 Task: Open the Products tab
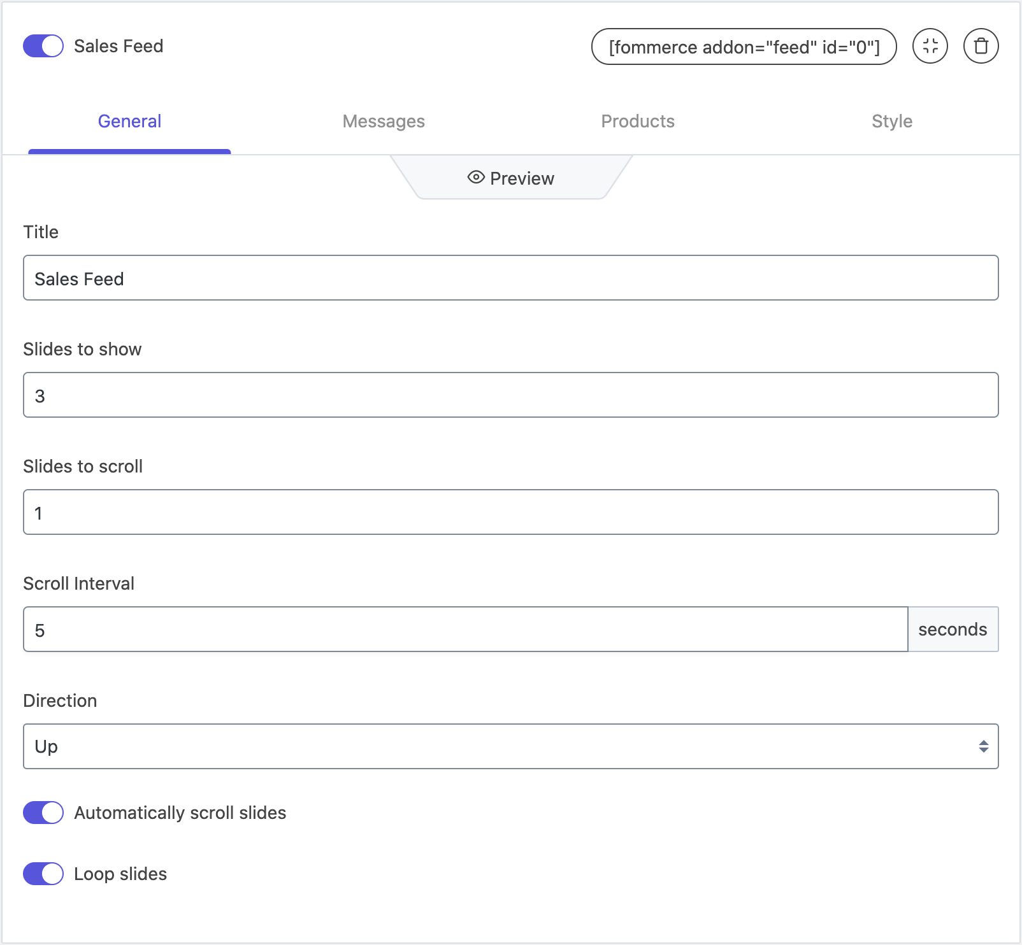click(638, 121)
